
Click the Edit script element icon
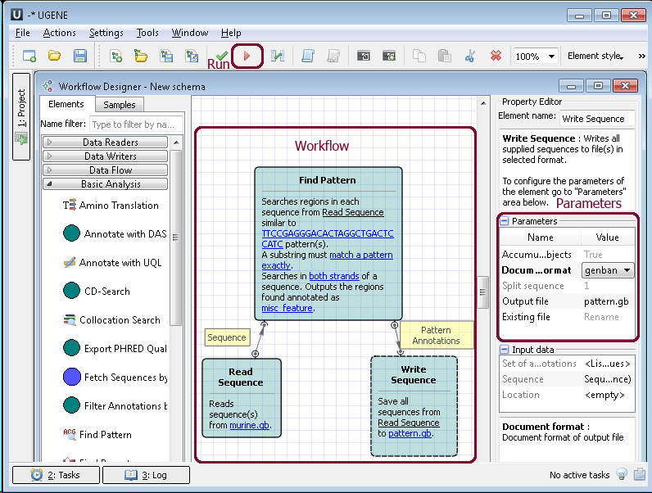[333, 56]
